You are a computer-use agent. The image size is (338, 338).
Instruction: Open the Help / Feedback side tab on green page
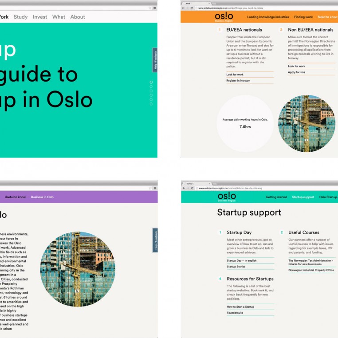tap(155, 60)
